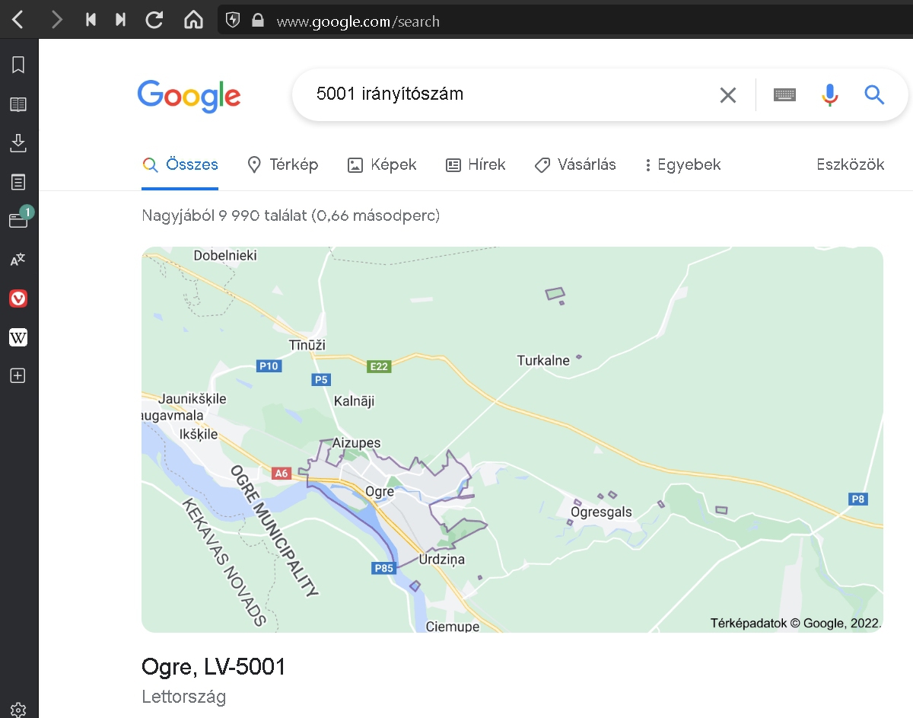Expand the Egyebek more options menu

pos(682,164)
